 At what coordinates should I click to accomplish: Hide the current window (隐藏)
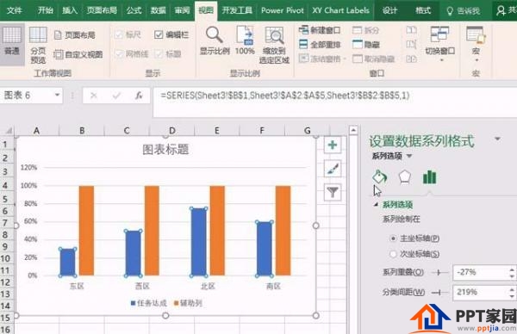pos(365,45)
